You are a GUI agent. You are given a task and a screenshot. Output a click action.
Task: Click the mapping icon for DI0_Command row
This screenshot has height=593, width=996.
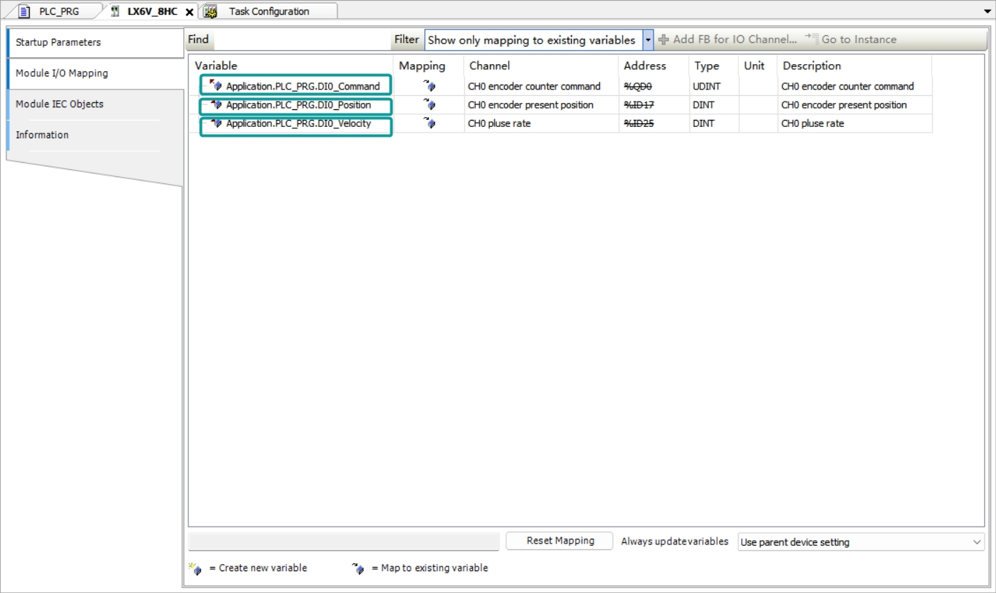pyautogui.click(x=429, y=86)
